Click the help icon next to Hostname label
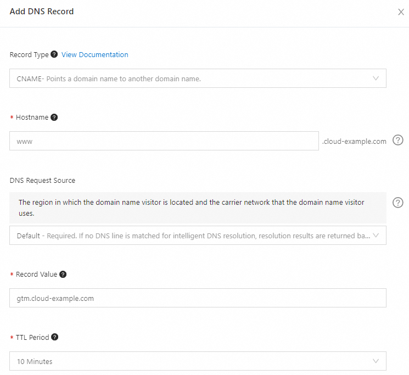The image size is (409, 375). pos(54,117)
